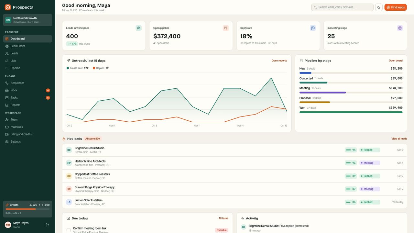This screenshot has height=233, width=414.
Task: Click the Sequences icon in the sidebar
Action: pos(7,83)
